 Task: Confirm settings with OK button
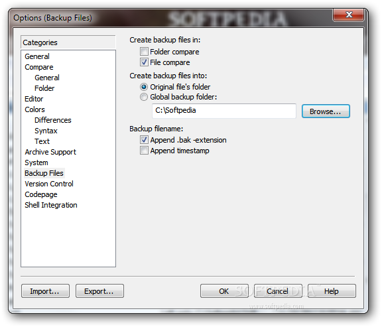click(x=224, y=291)
